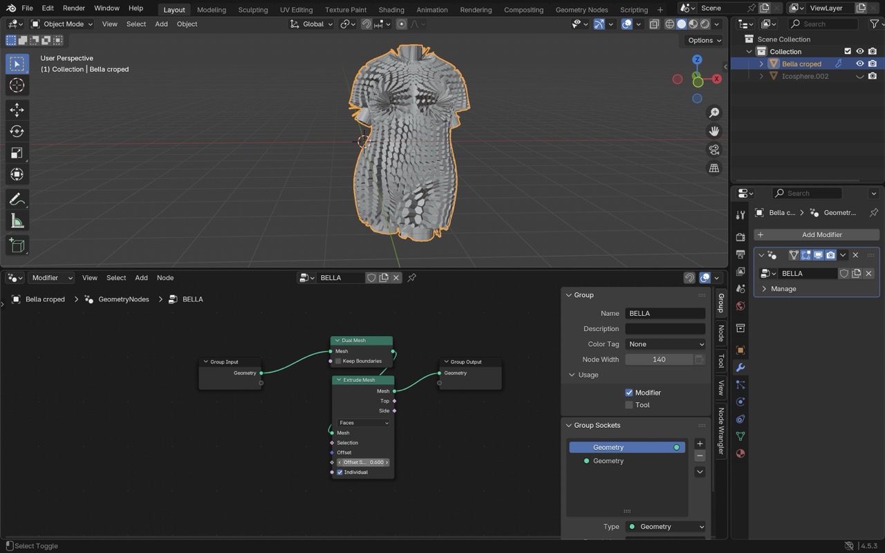This screenshot has width=885, height=553.
Task: Toggle camera view in the viewport
Action: coord(714,149)
